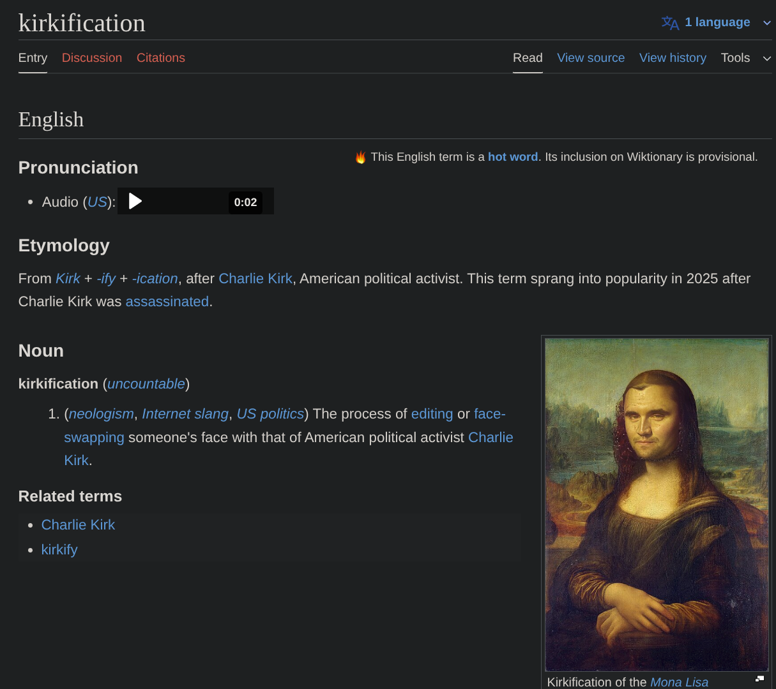The width and height of the screenshot is (776, 689).
Task: Open the neologism label link
Action: coord(102,414)
